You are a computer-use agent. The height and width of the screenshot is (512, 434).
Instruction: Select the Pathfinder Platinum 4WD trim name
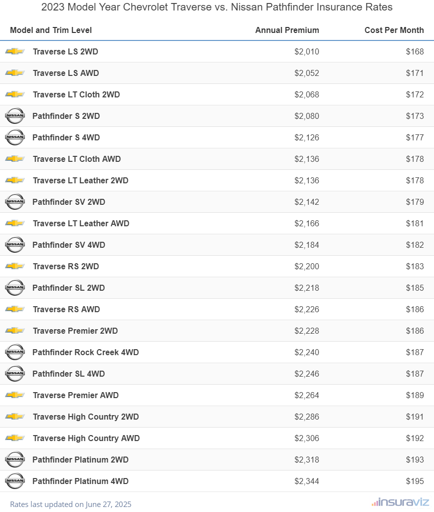pos(80,481)
